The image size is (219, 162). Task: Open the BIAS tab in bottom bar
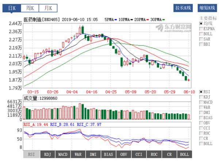click(108, 154)
